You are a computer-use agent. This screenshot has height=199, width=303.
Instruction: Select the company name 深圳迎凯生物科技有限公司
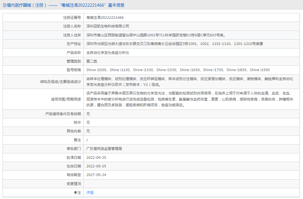(x=108, y=26)
